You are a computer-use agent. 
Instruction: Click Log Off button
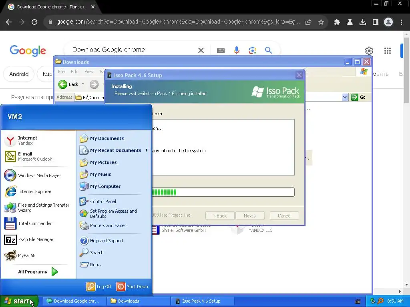coord(99,286)
